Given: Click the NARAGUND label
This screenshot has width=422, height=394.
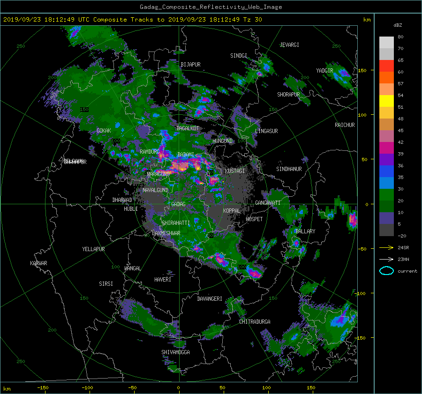Looking at the screenshot, I should tap(158, 174).
